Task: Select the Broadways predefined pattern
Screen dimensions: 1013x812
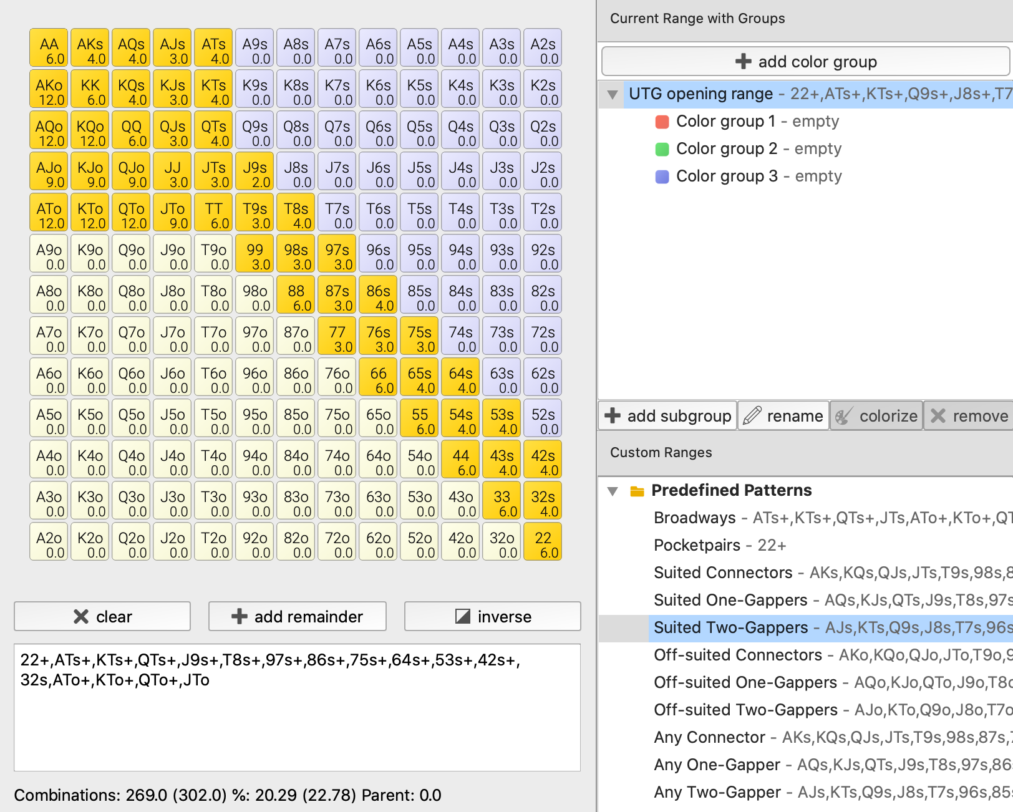Action: click(694, 518)
